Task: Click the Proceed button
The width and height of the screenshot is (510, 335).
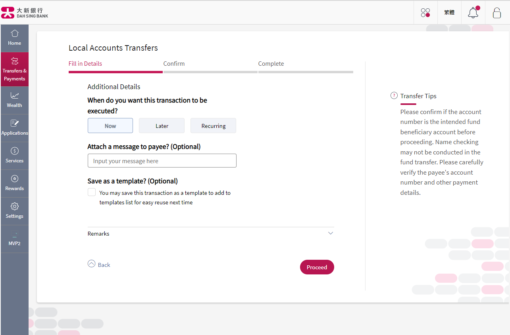Action: pos(317,267)
